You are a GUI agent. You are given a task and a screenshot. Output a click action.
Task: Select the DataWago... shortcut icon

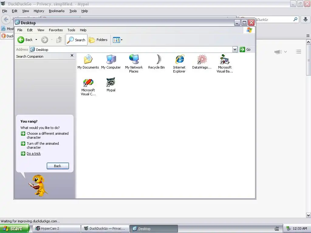[x=202, y=62]
